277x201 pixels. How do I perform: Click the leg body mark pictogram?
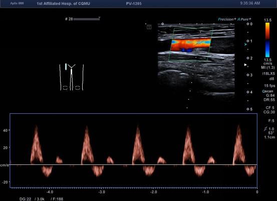[71, 77]
